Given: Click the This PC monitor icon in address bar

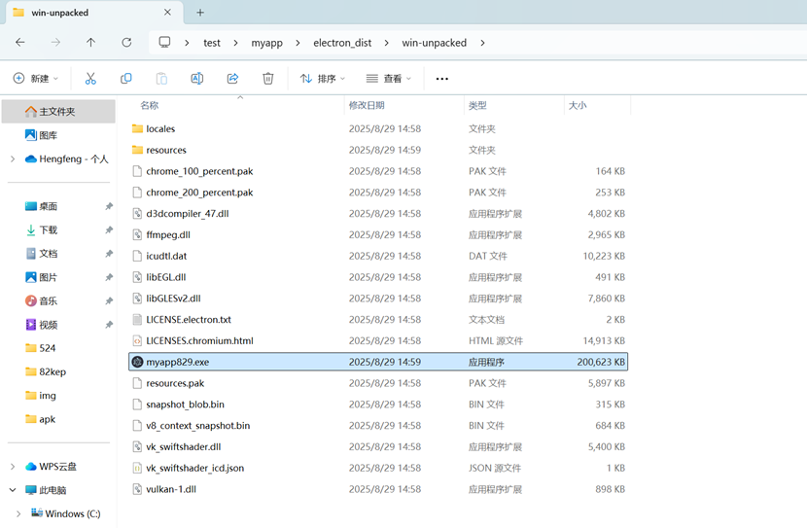Looking at the screenshot, I should 164,42.
